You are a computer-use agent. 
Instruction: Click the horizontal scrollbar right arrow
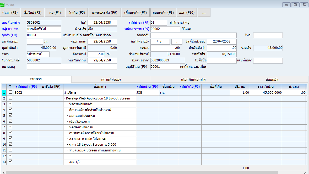(x=305, y=173)
